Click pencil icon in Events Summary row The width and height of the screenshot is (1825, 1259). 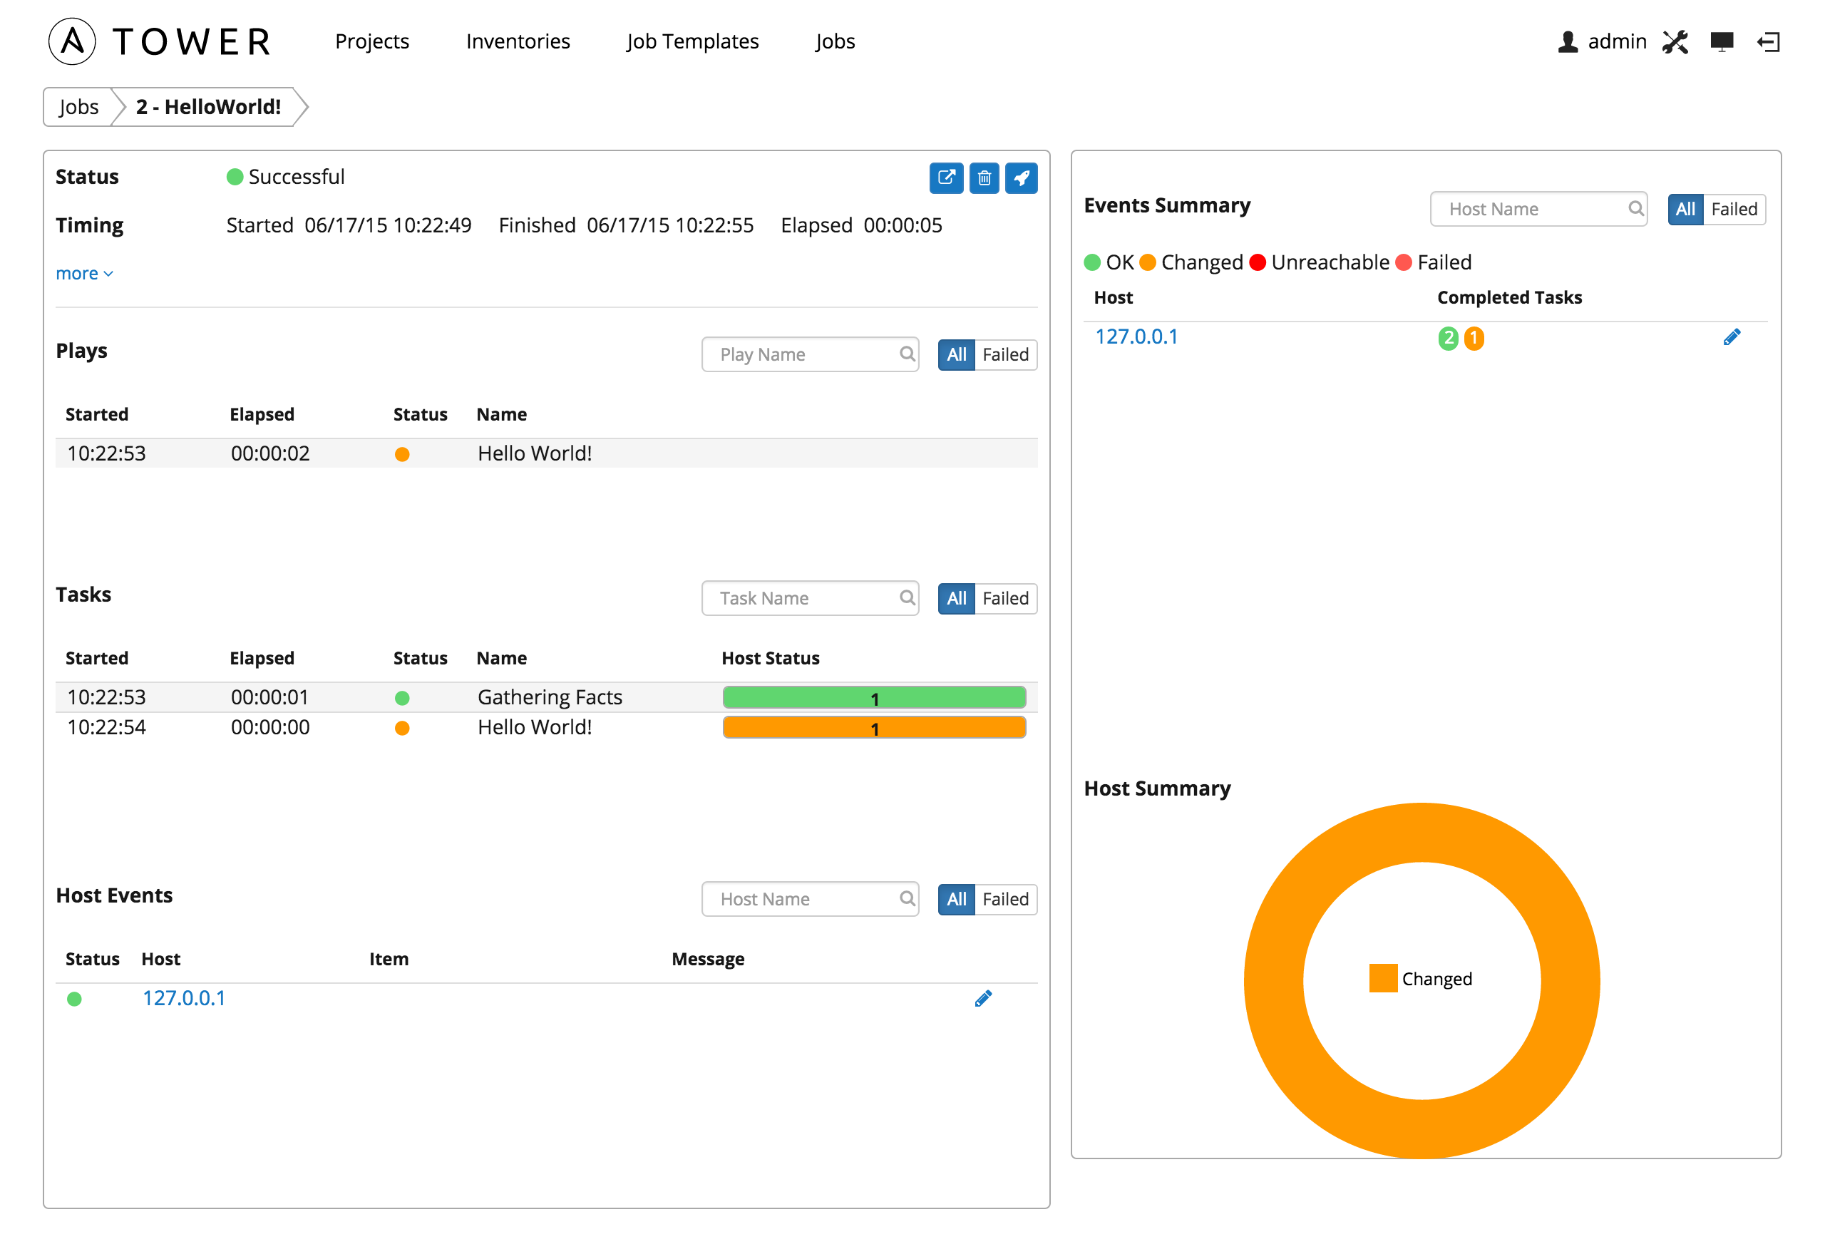(x=1731, y=338)
